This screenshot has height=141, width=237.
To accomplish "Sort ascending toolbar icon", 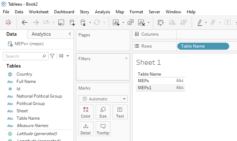I will pyautogui.click(x=172, y=22).
